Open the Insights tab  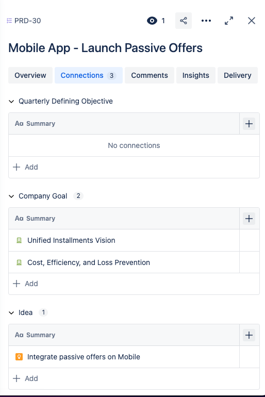point(195,75)
